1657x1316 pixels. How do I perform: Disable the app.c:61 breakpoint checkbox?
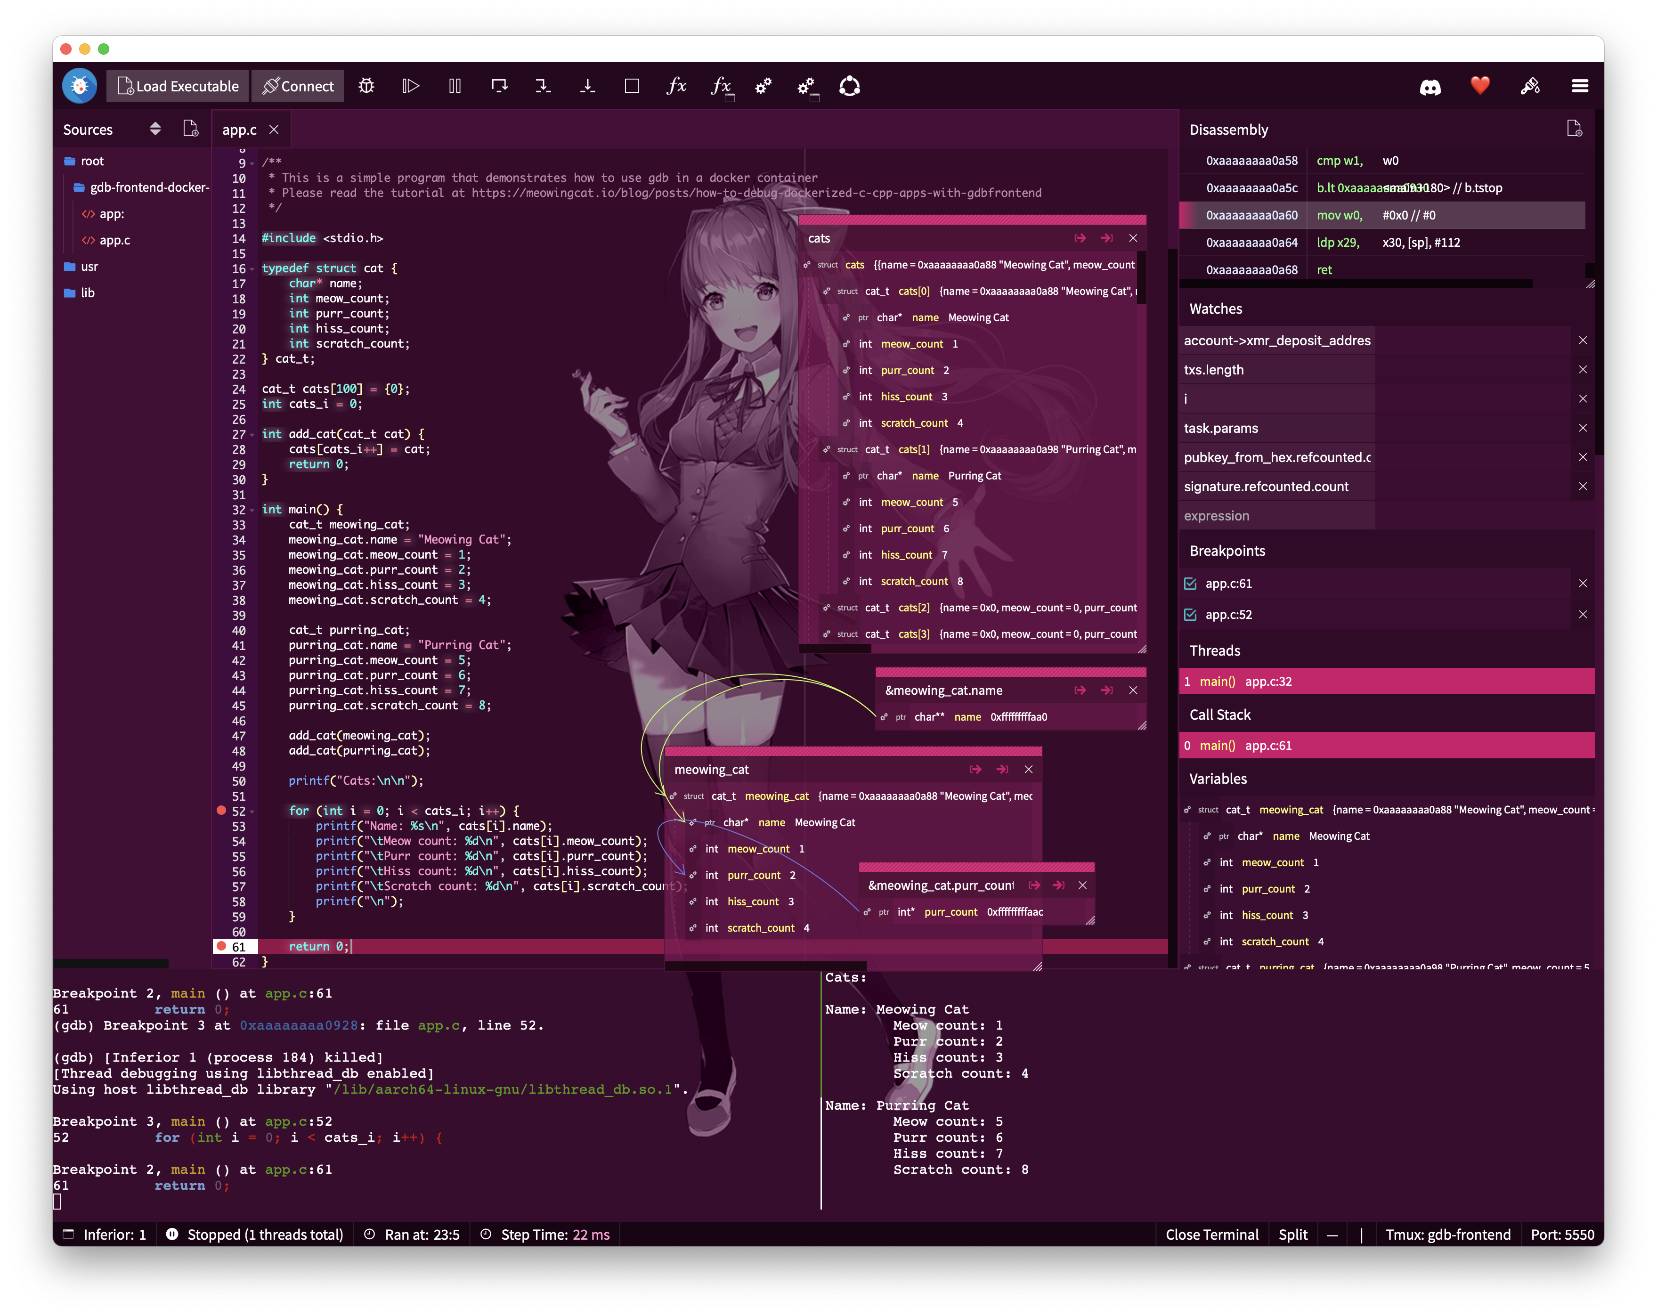(1191, 584)
